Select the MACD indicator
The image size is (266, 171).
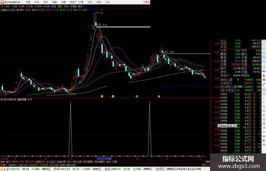(x=15, y=162)
